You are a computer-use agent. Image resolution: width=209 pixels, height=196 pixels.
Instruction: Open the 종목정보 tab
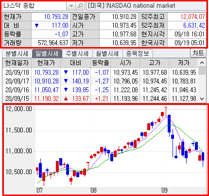coord(138,53)
